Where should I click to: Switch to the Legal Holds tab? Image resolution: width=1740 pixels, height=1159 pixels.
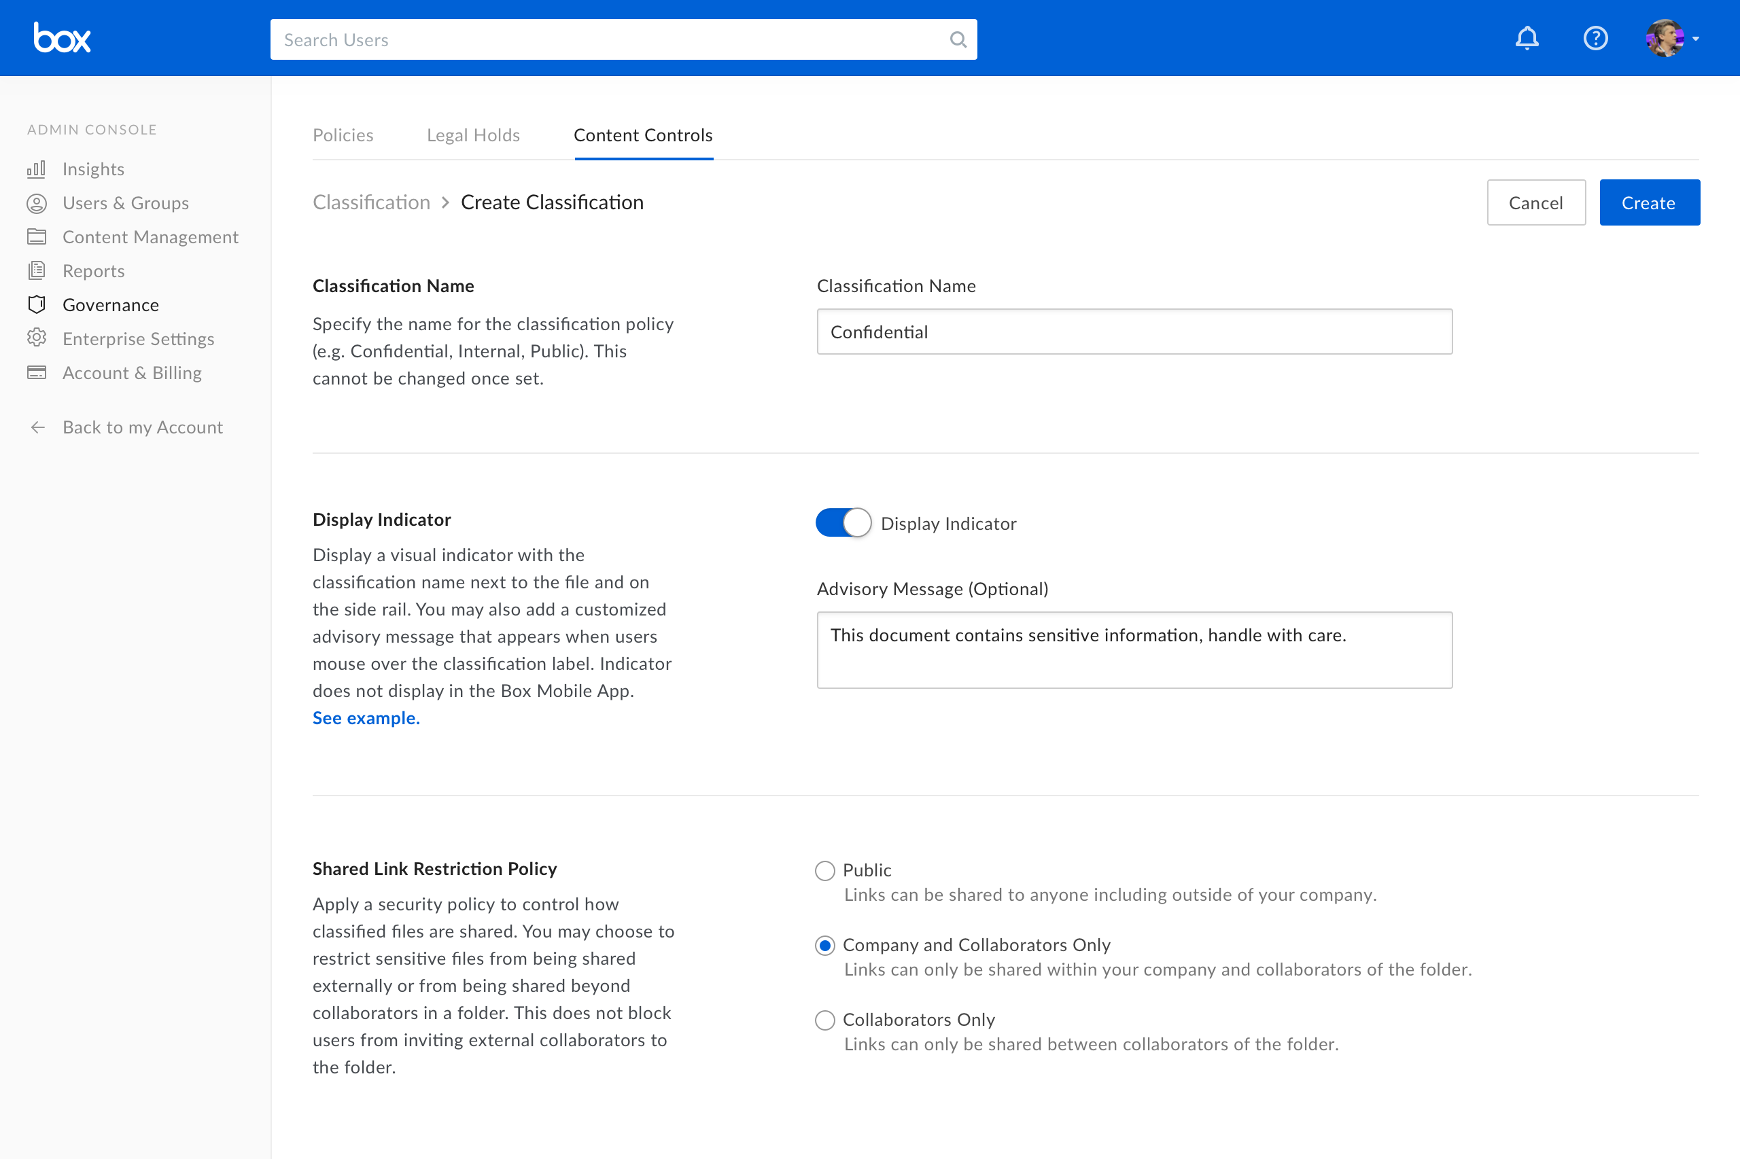[473, 135]
